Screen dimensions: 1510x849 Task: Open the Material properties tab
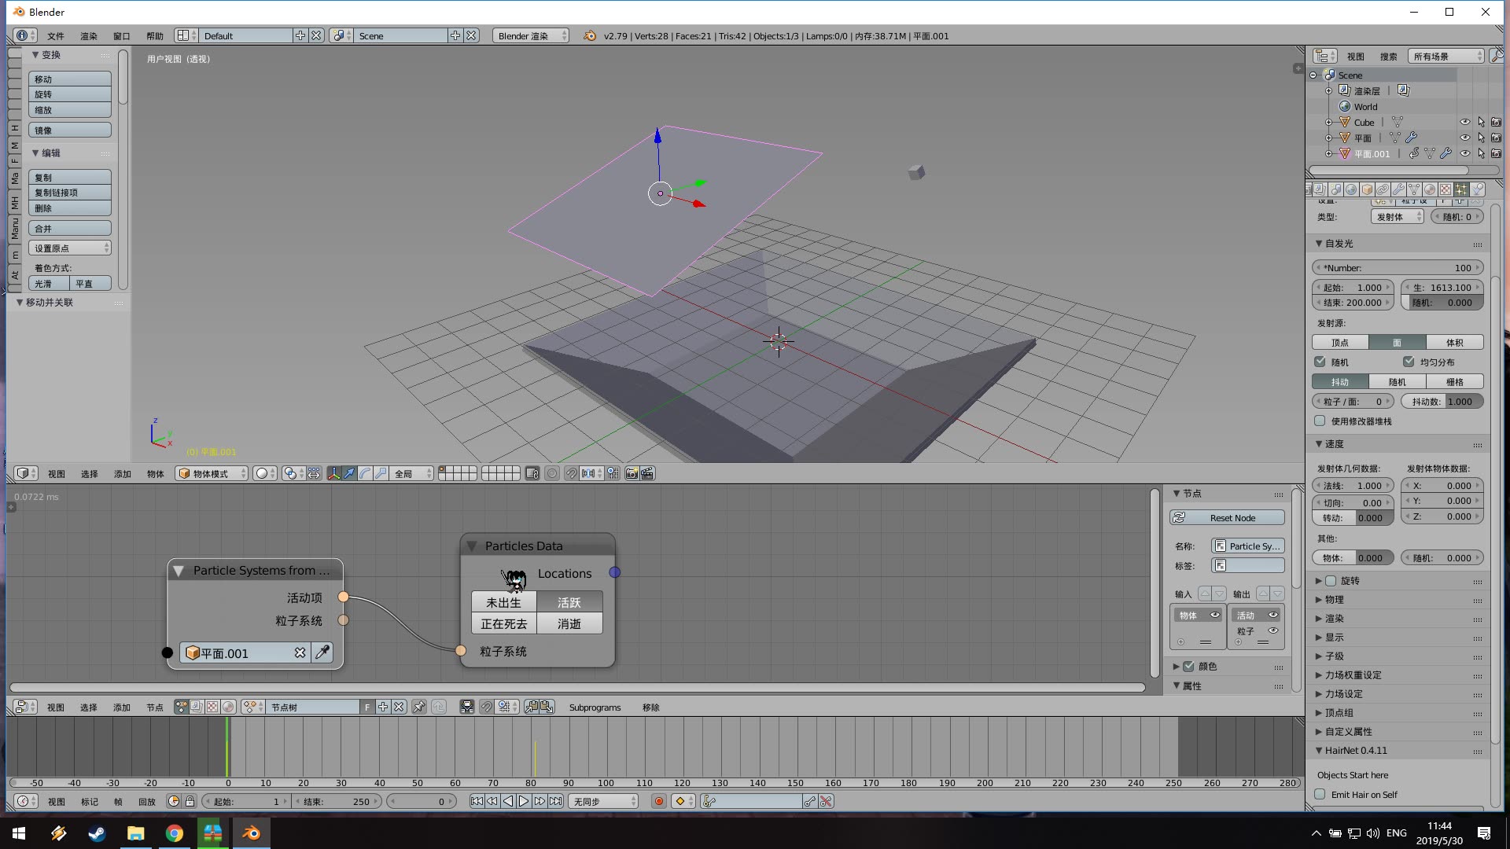coord(1430,189)
